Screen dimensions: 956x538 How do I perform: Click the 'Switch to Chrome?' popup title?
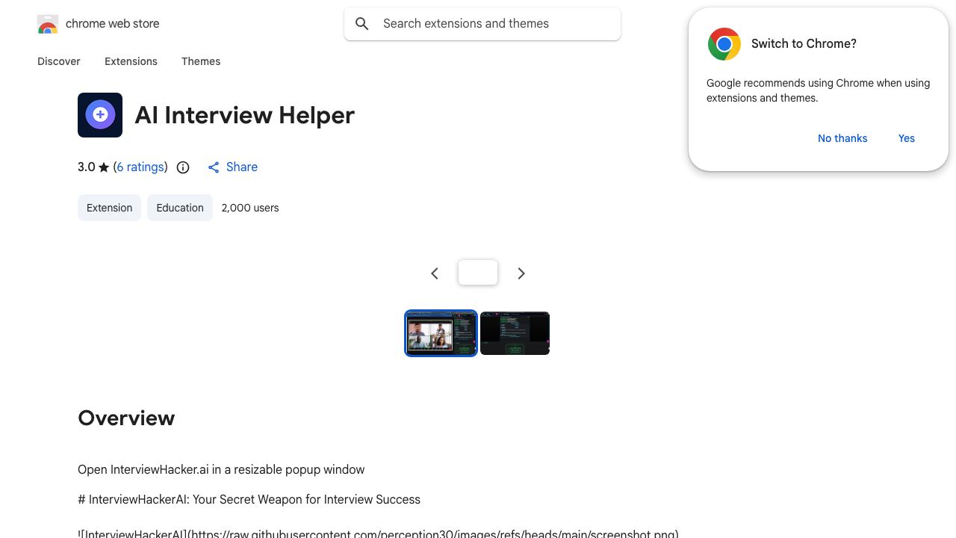pos(804,43)
